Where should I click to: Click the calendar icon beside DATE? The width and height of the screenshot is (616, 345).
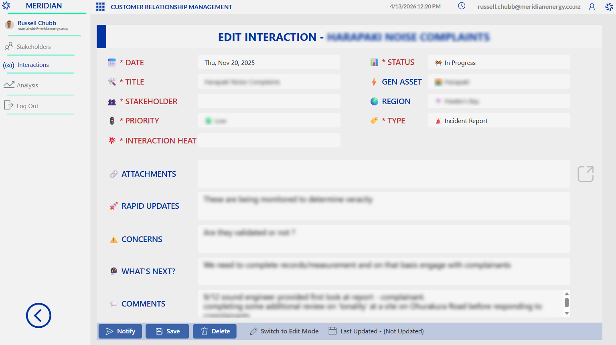pyautogui.click(x=112, y=63)
